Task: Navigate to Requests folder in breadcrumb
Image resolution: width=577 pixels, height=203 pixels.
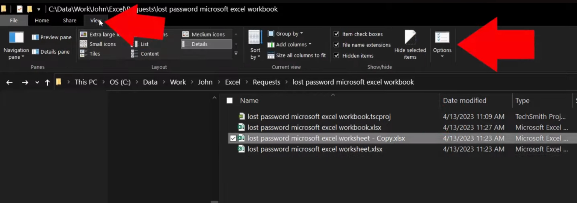Action: coord(266,82)
